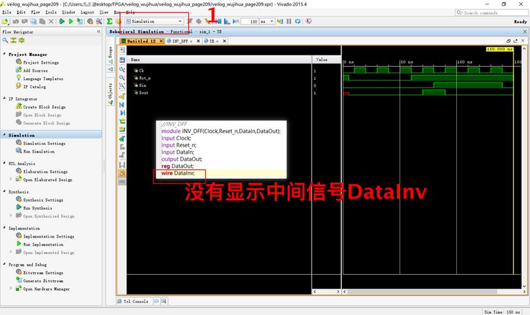Open the Scope side tab

click(x=110, y=55)
